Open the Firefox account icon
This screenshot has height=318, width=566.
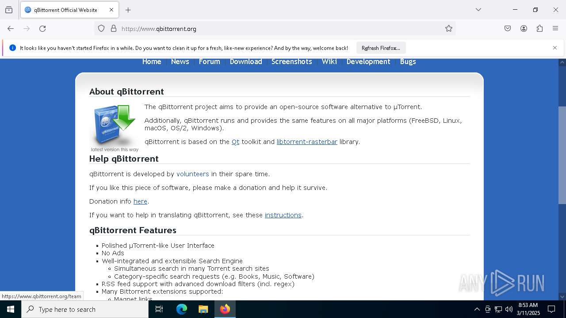coord(524,29)
